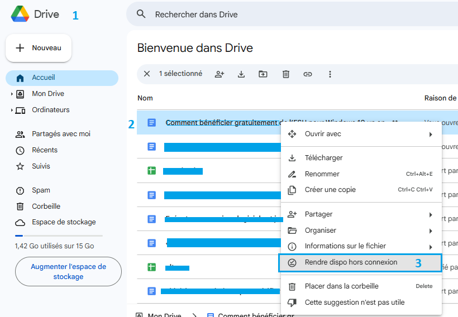
Task: Click the move-to-folder toolbar icon
Action: [263, 74]
